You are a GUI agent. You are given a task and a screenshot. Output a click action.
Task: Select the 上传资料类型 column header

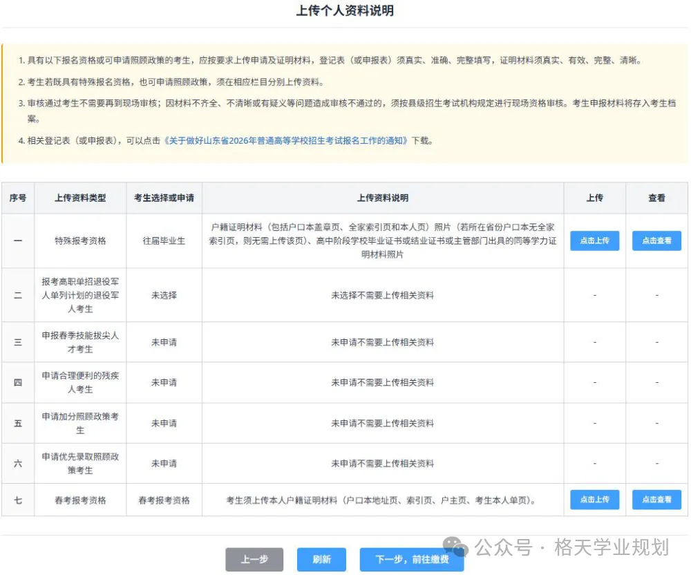[x=80, y=198]
